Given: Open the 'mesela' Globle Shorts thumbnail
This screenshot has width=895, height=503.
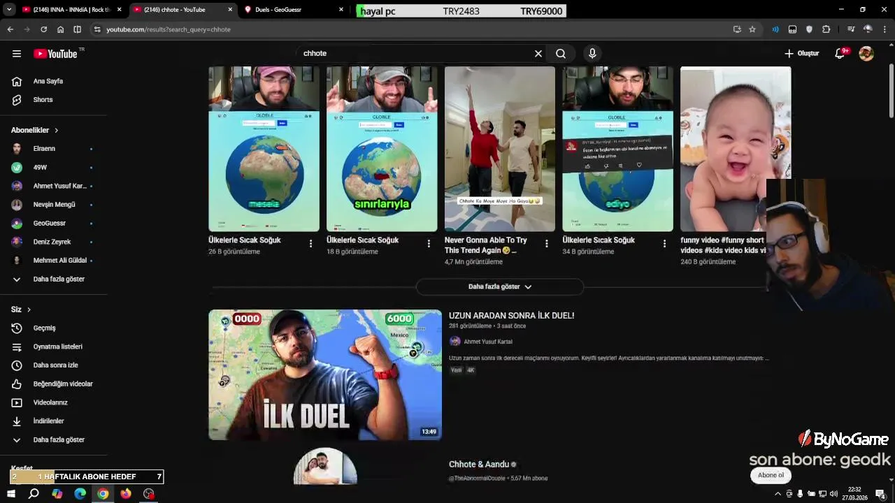Looking at the screenshot, I should tap(264, 149).
